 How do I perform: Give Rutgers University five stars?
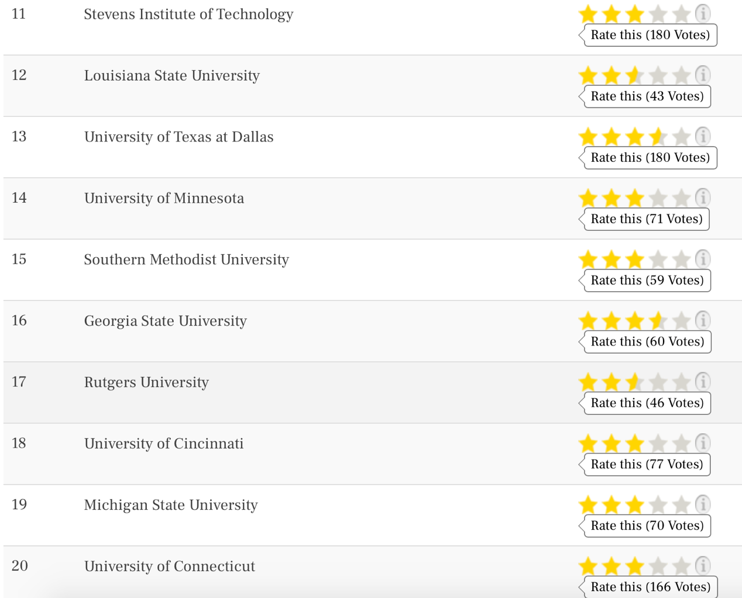pos(681,382)
